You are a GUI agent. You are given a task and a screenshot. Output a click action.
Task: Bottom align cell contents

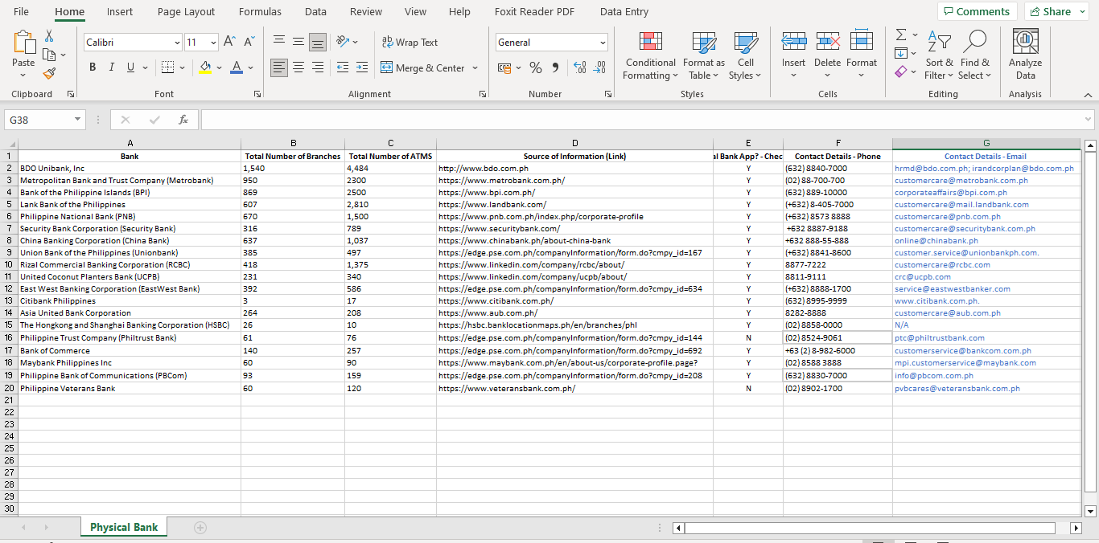(x=318, y=42)
